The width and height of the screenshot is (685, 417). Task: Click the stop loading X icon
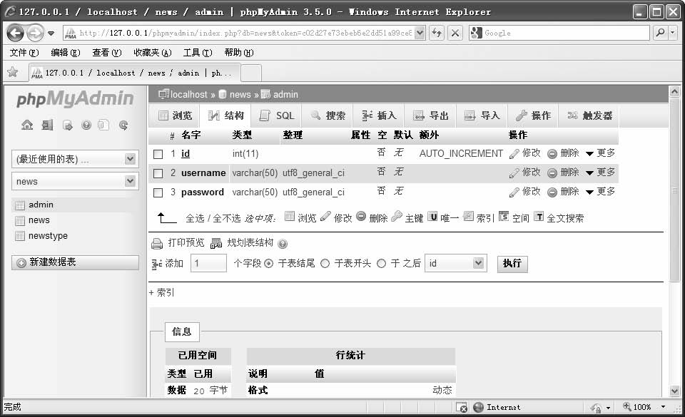455,33
